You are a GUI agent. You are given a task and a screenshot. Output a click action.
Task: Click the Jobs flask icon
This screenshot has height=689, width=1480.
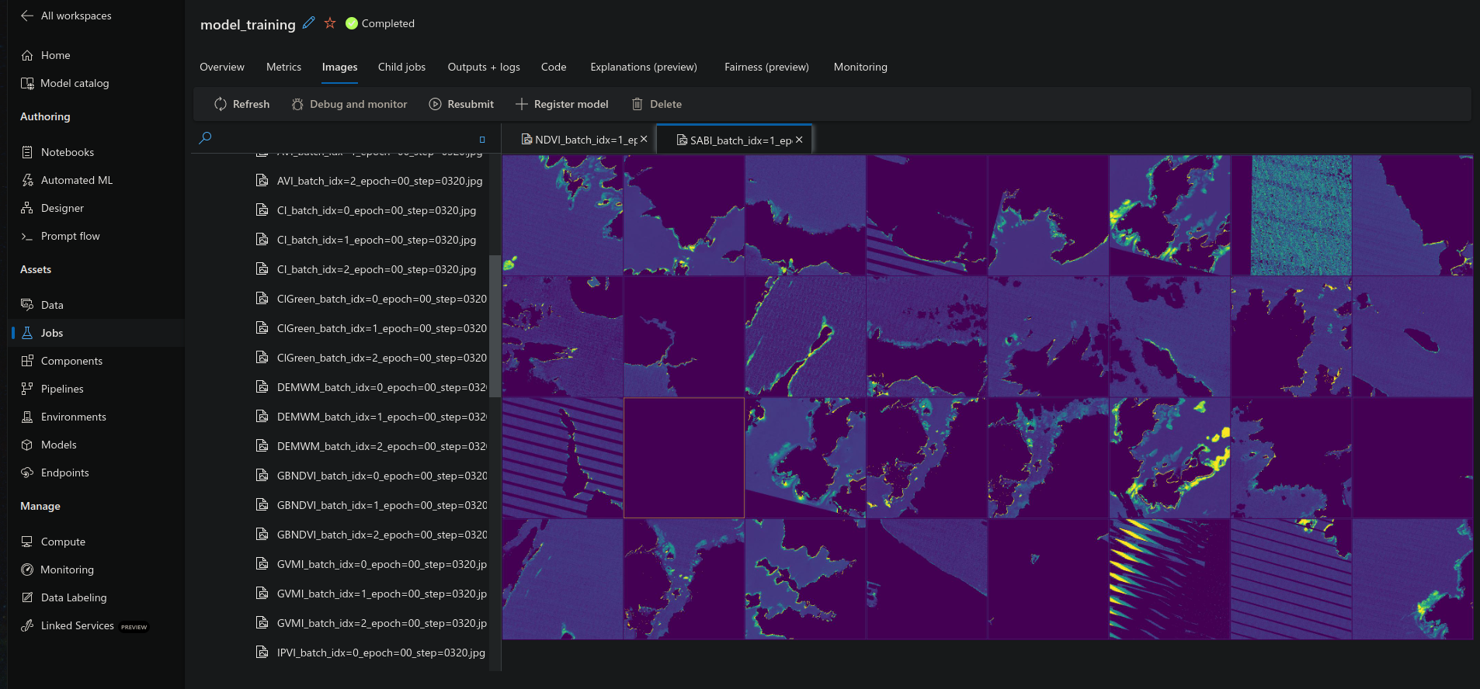point(27,333)
